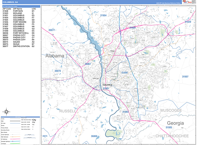The height and width of the screenshot is (145, 197).
Task: Click the 36877 ZIP label on the map
Action: [x=52, y=30]
